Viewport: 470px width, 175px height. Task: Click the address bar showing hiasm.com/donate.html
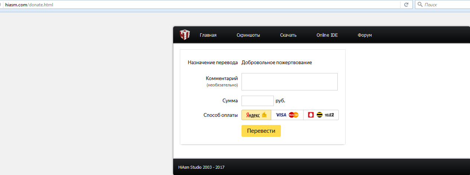click(186, 5)
